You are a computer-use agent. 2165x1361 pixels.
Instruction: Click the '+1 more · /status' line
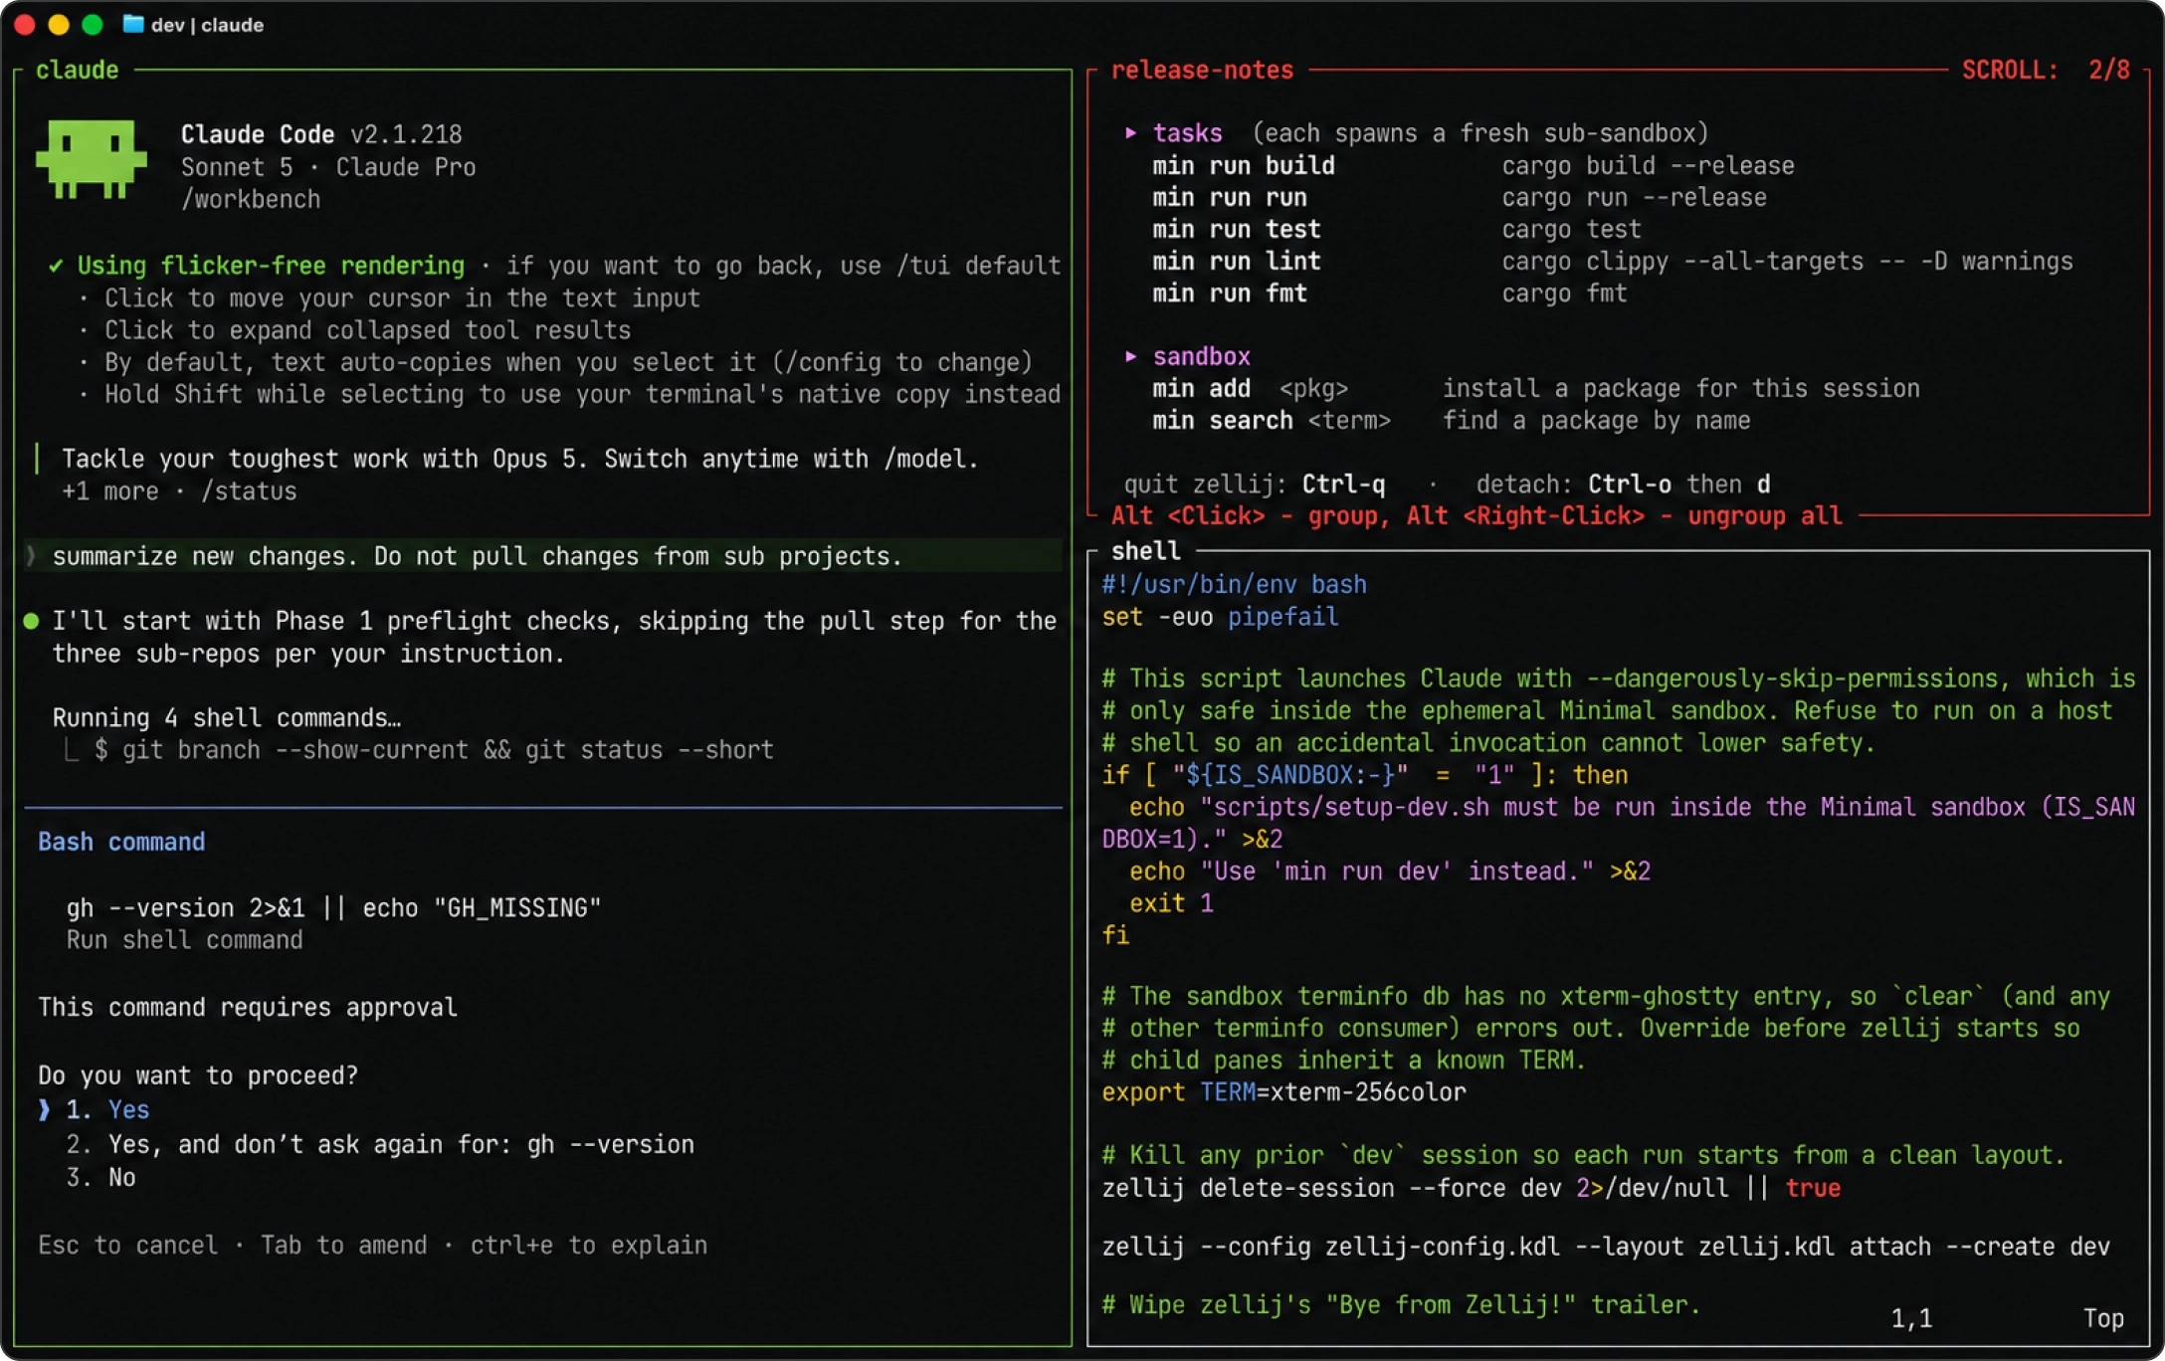click(179, 491)
